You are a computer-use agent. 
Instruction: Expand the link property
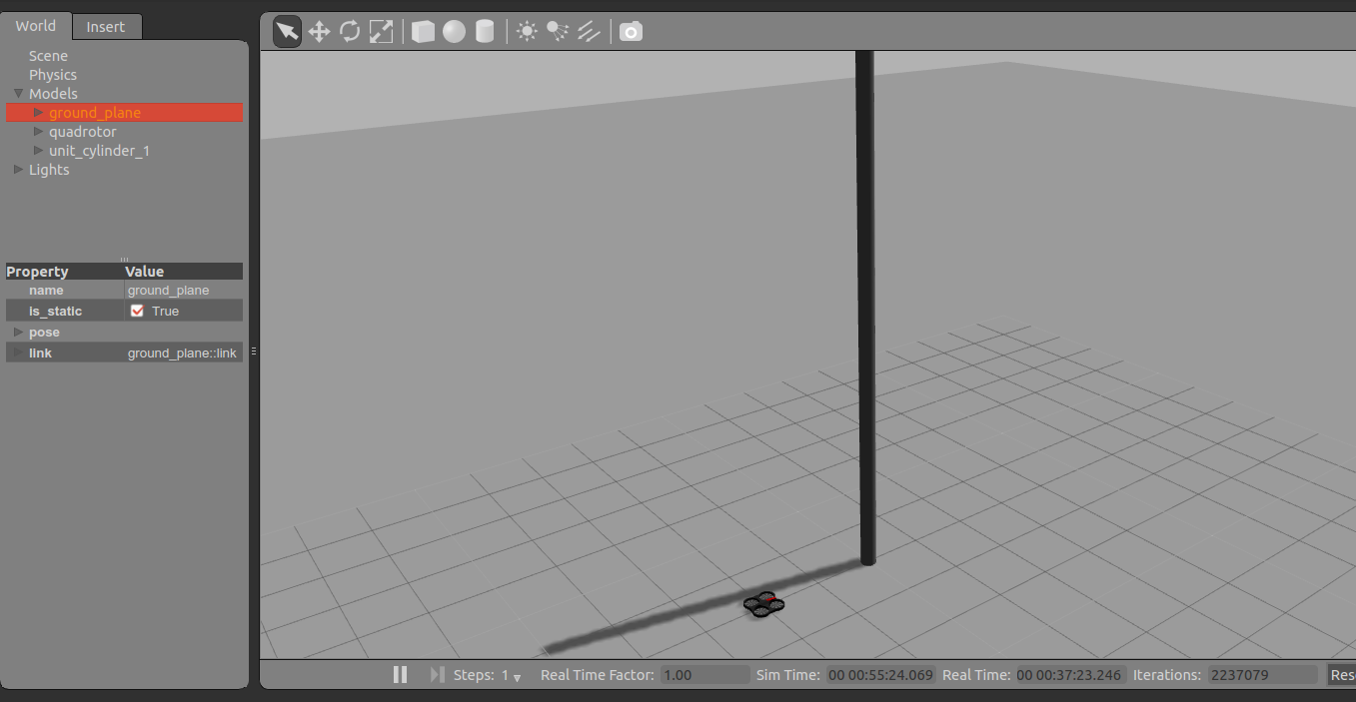pos(18,353)
